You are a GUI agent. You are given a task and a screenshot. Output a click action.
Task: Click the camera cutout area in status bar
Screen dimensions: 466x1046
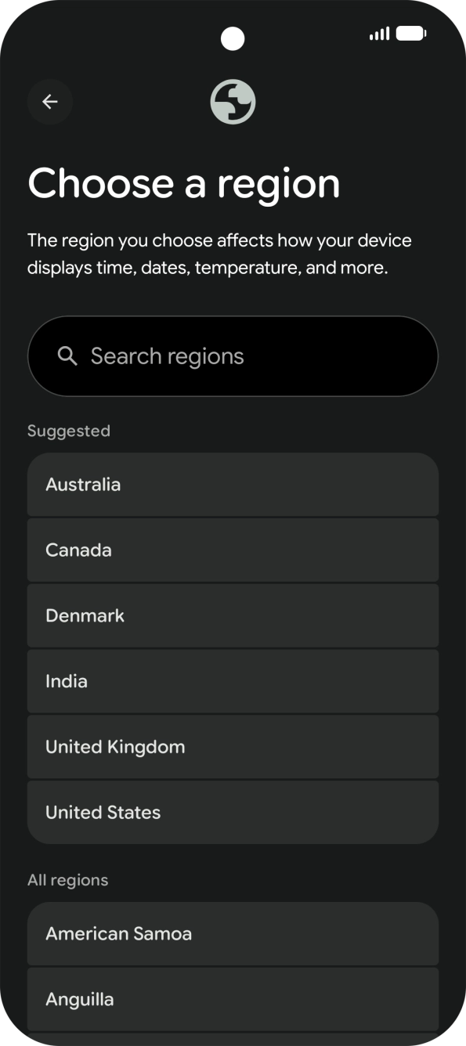click(x=233, y=37)
